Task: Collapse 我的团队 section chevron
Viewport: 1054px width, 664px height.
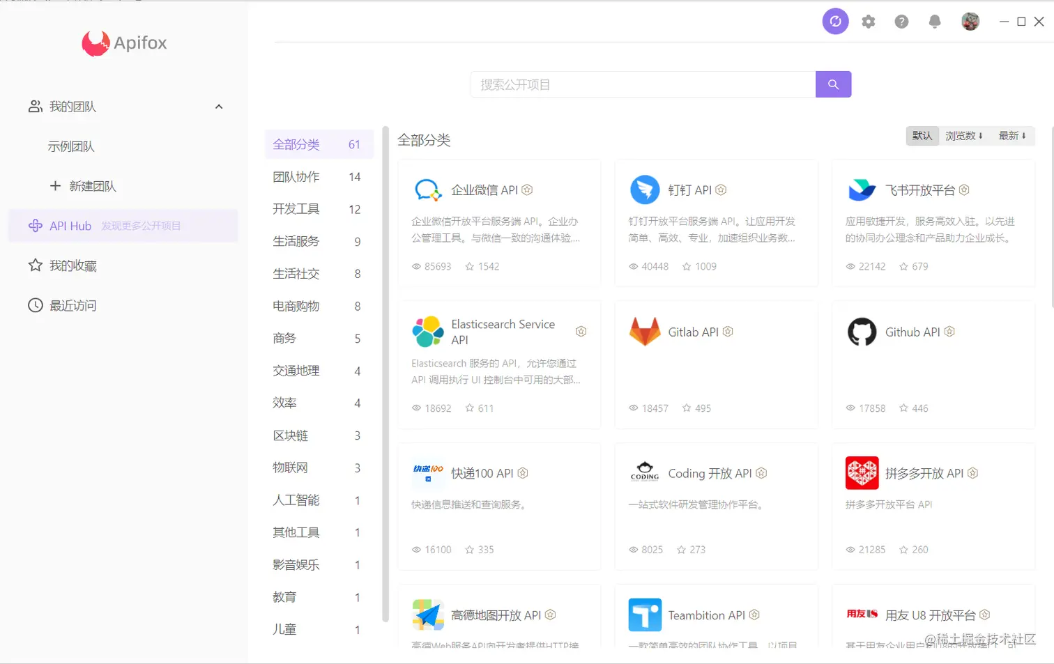Action: [x=219, y=107]
